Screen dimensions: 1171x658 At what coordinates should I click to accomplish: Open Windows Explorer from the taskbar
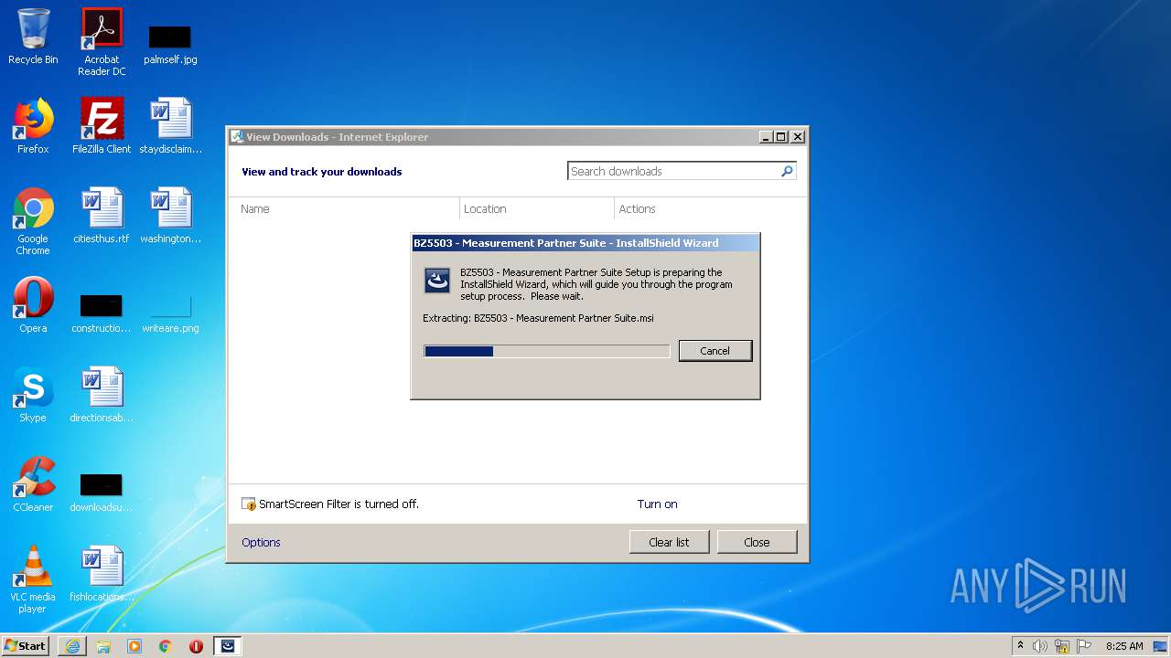[x=103, y=646]
